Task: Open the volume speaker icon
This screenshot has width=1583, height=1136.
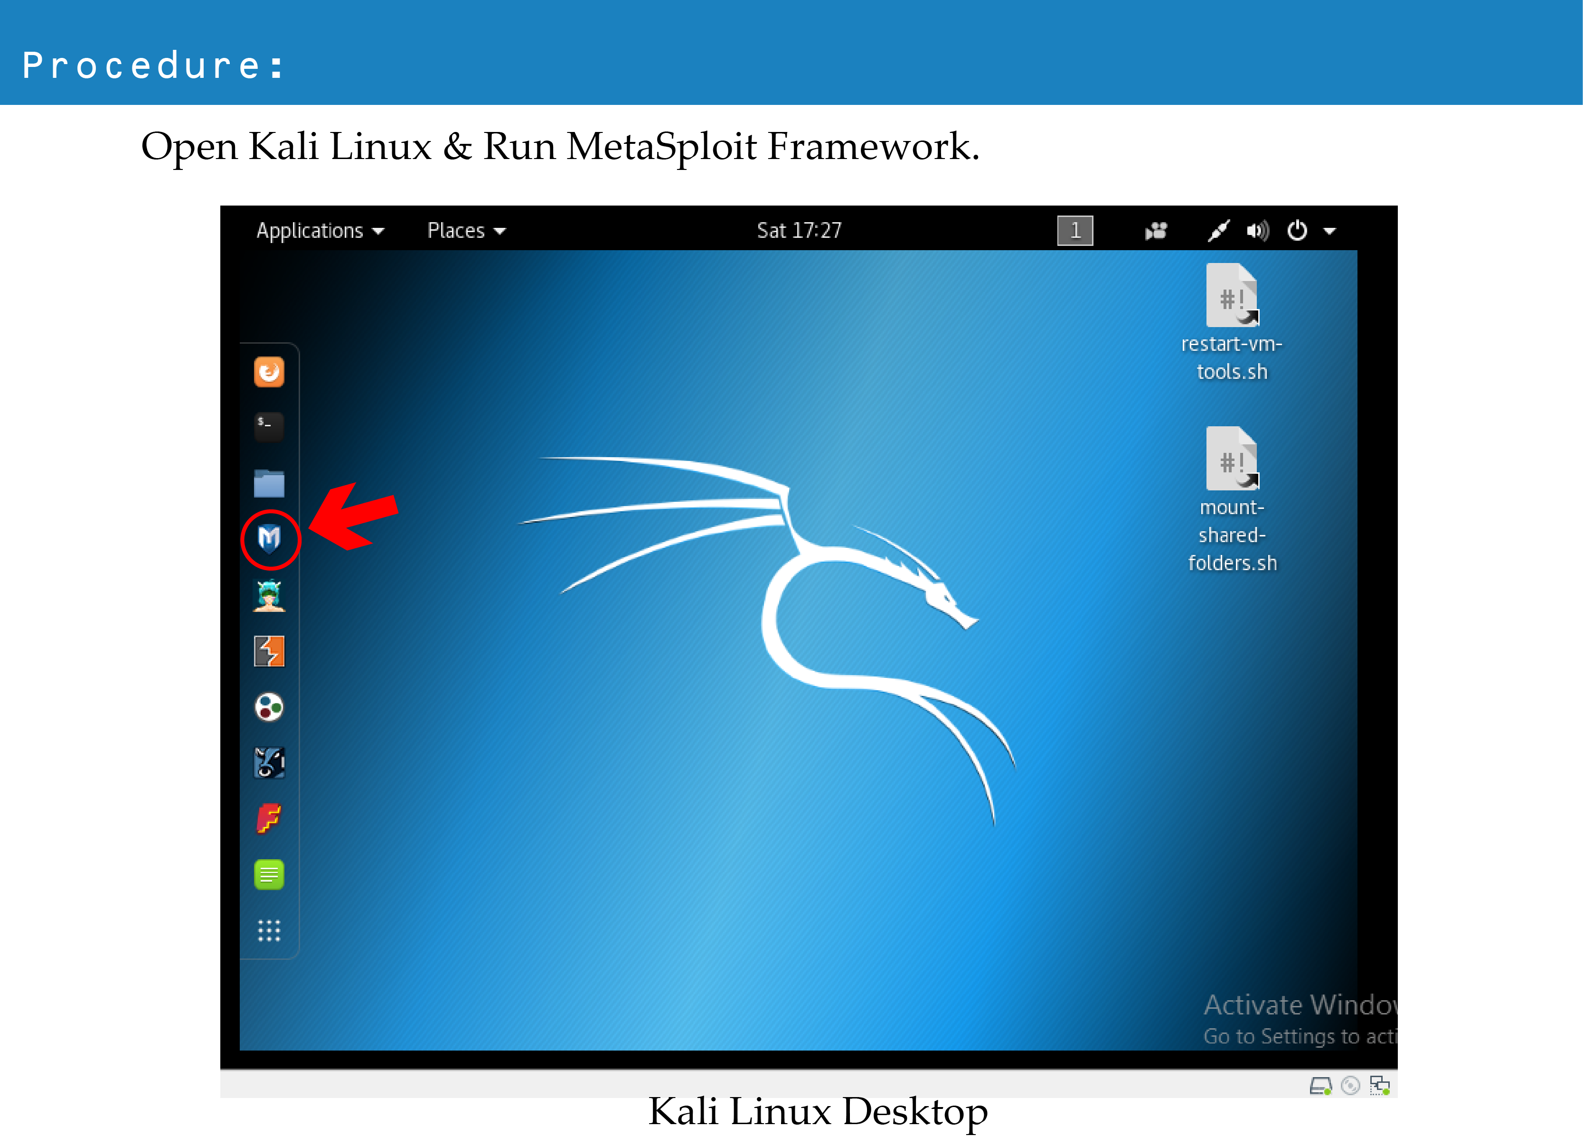Action: 1258,231
